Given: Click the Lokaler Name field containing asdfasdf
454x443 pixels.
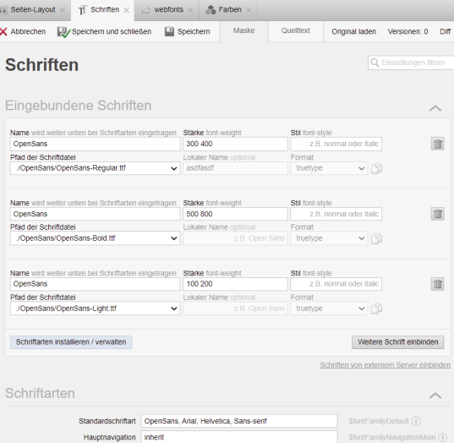Looking at the screenshot, I should point(235,168).
